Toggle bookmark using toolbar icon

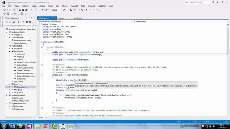(87, 10)
